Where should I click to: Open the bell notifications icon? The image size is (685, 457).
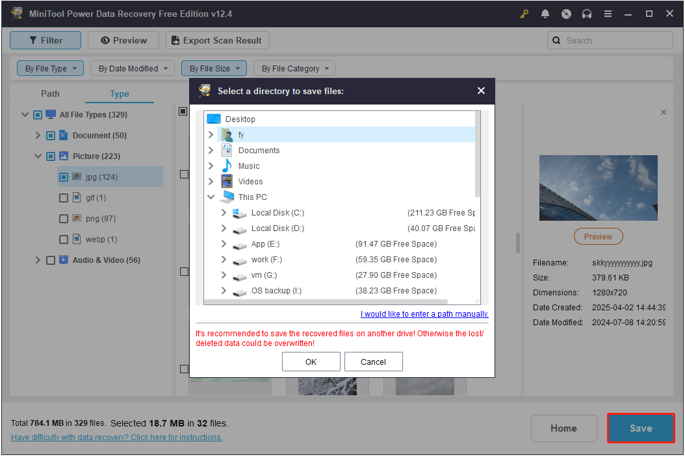click(545, 14)
